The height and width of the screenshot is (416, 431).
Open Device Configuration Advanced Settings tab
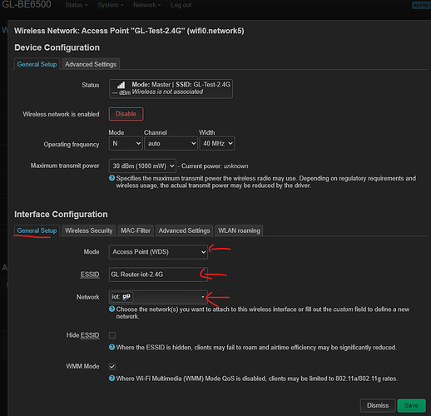click(x=91, y=64)
